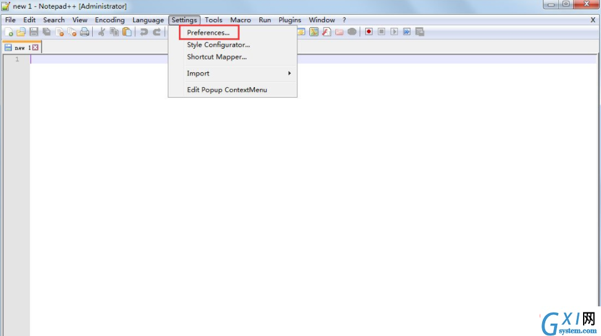Image resolution: width=601 pixels, height=336 pixels.
Task: Open the Encoding menu
Action: 110,20
